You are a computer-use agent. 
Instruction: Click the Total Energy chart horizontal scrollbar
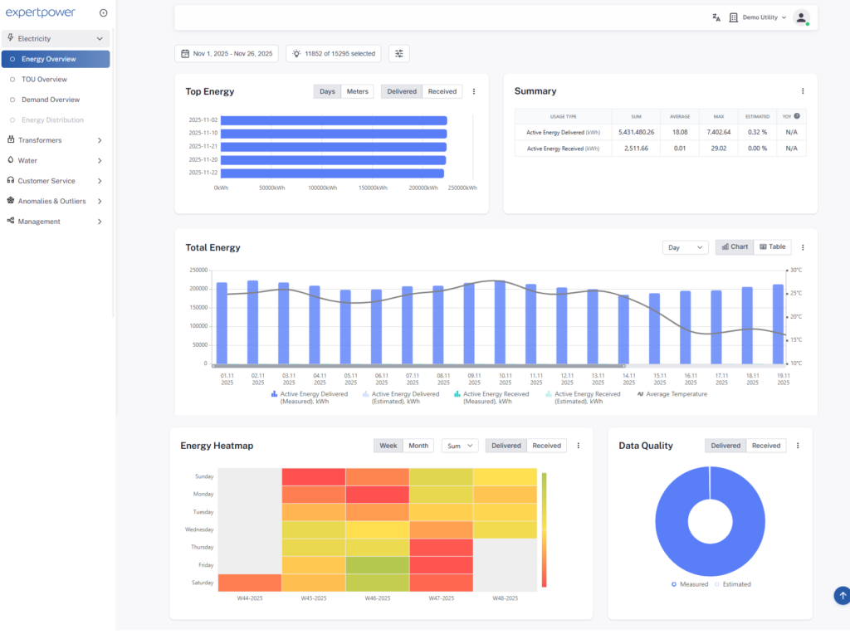point(419,366)
